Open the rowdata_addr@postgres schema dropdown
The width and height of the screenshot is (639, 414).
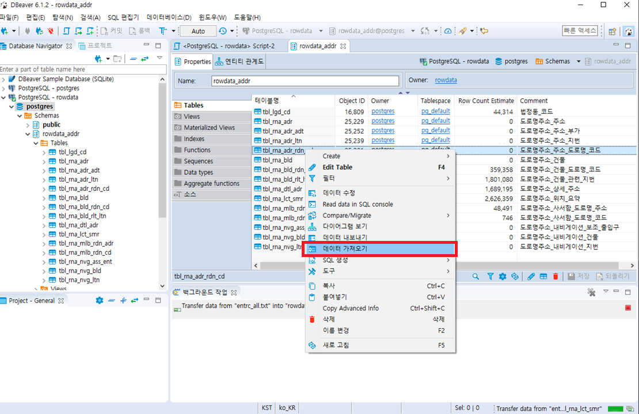(413, 31)
